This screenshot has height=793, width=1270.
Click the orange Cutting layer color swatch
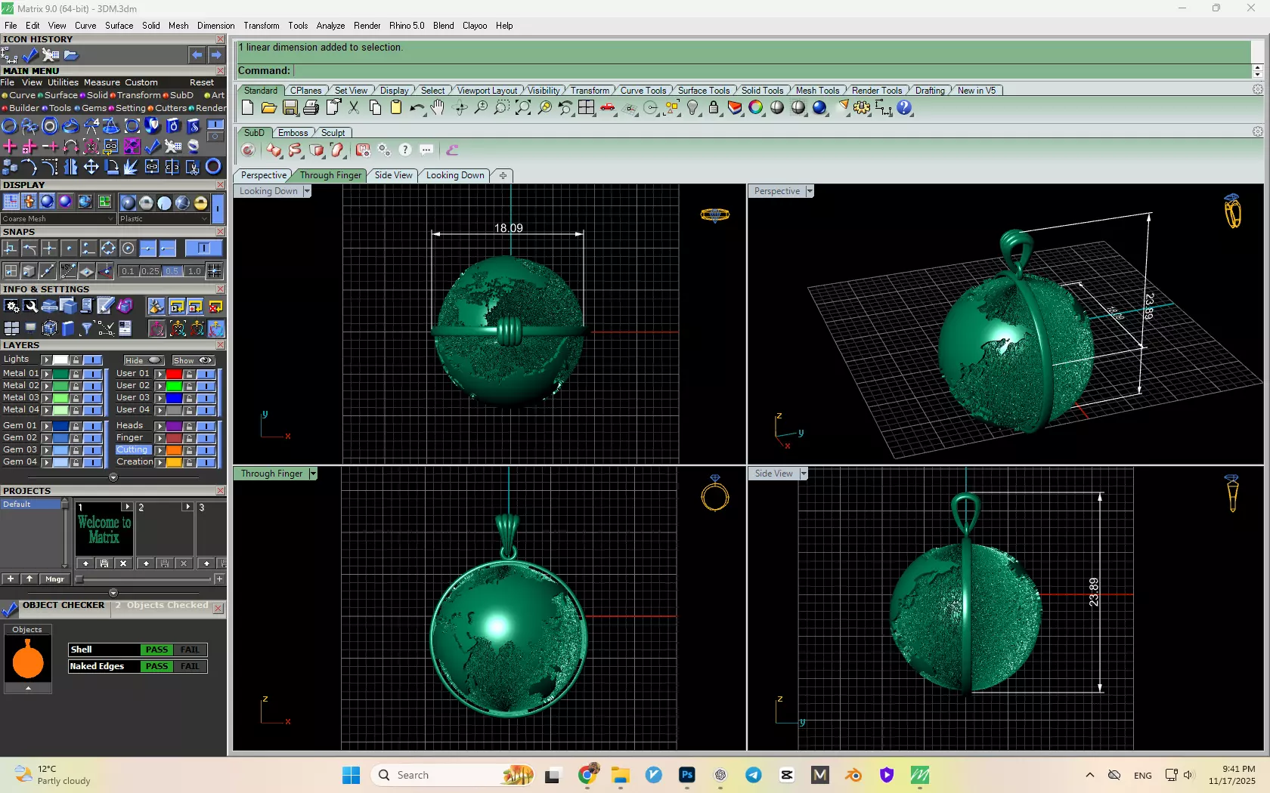[175, 450]
